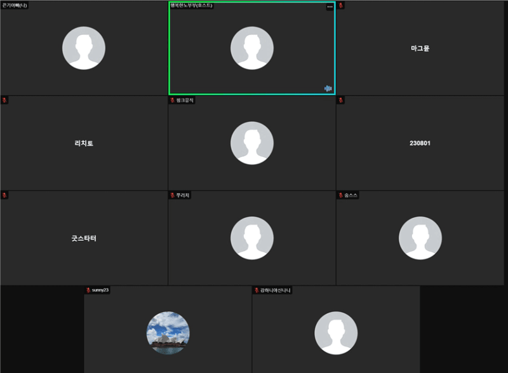Click the first tile's name label ending in (나)
The image size is (508, 373).
click(14, 5)
